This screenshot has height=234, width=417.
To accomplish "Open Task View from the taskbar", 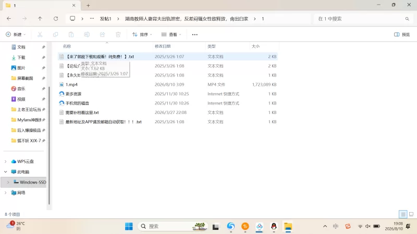I will [215, 227].
